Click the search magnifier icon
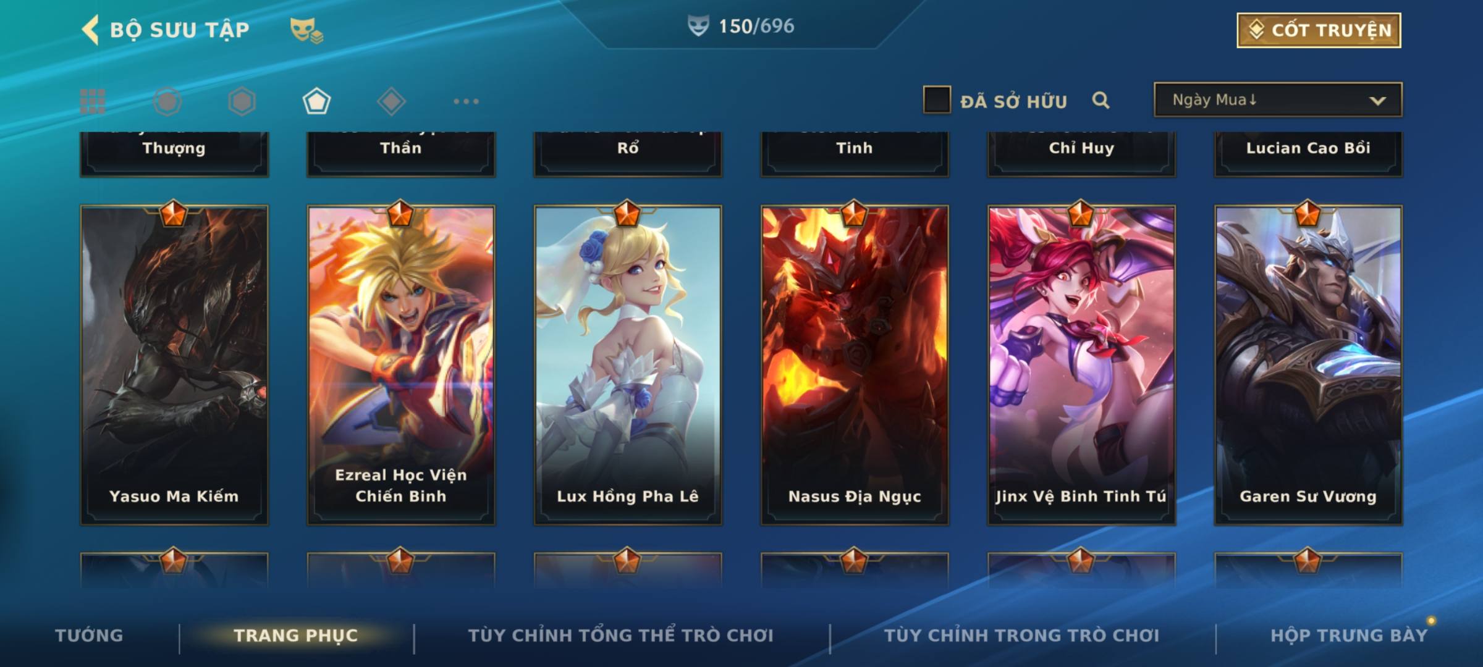The height and width of the screenshot is (667, 1483). [1101, 100]
